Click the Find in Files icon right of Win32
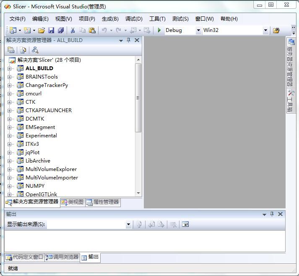This screenshot has width=299, height=276. (x=276, y=30)
